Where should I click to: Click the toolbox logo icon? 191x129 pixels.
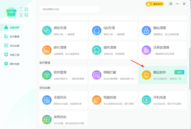11,12
